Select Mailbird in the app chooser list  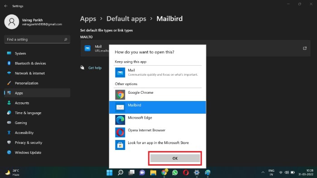click(x=158, y=107)
